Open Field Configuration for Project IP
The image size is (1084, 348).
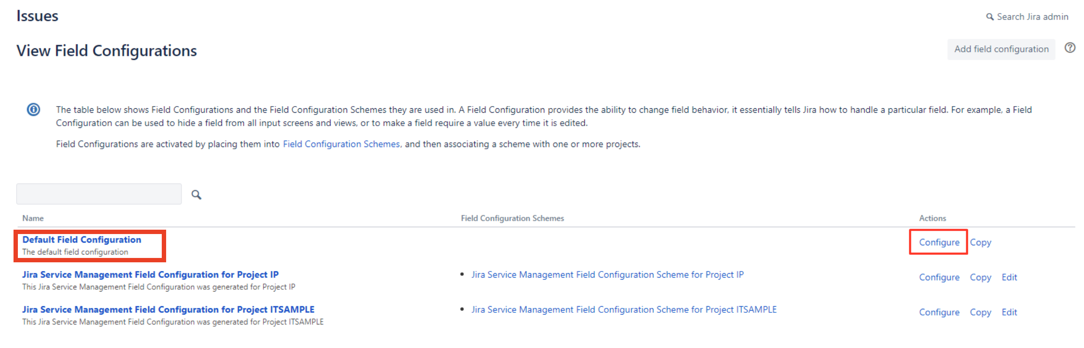click(x=150, y=274)
